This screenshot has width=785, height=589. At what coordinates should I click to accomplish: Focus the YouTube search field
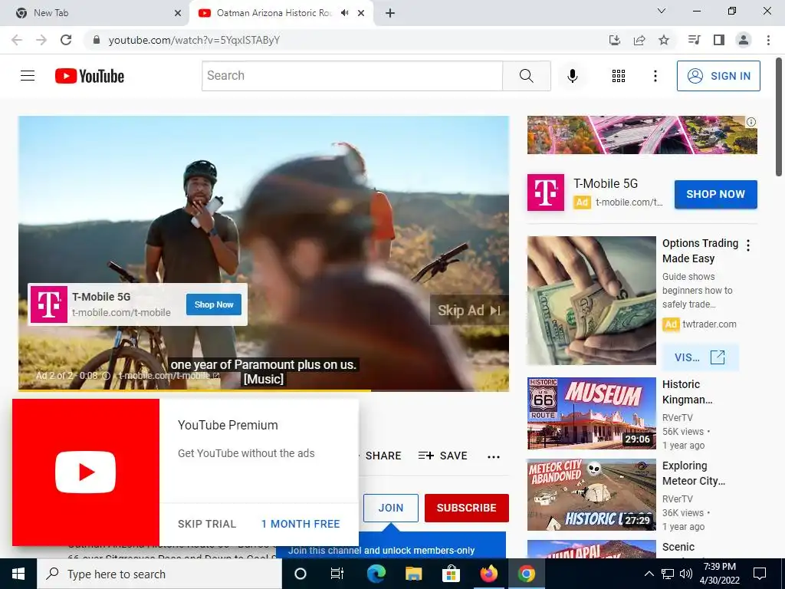pos(352,76)
